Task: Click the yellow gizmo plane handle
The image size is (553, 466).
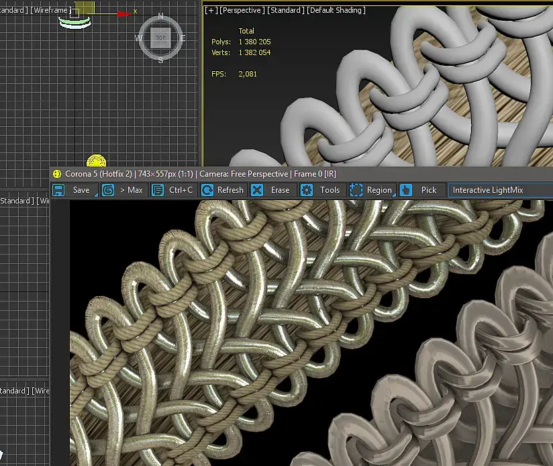Action: click(85, 7)
